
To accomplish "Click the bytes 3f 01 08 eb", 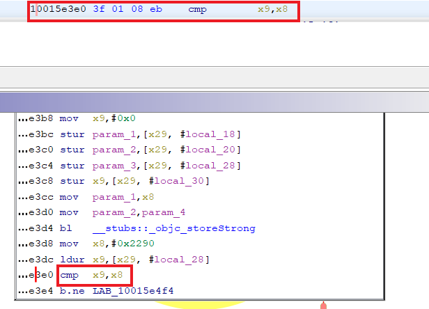I will [x=127, y=9].
